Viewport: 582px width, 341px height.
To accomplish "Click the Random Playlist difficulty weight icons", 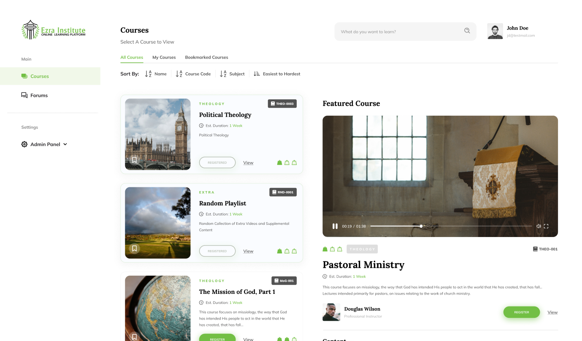I will (287, 251).
